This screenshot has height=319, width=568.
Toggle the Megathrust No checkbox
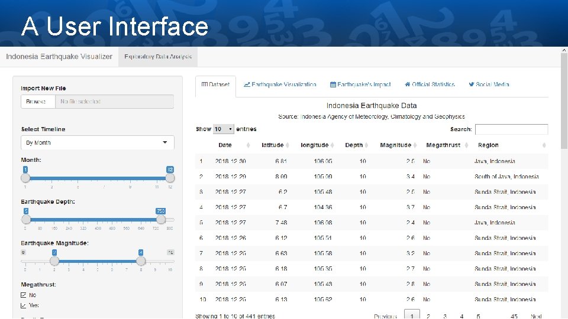click(24, 295)
